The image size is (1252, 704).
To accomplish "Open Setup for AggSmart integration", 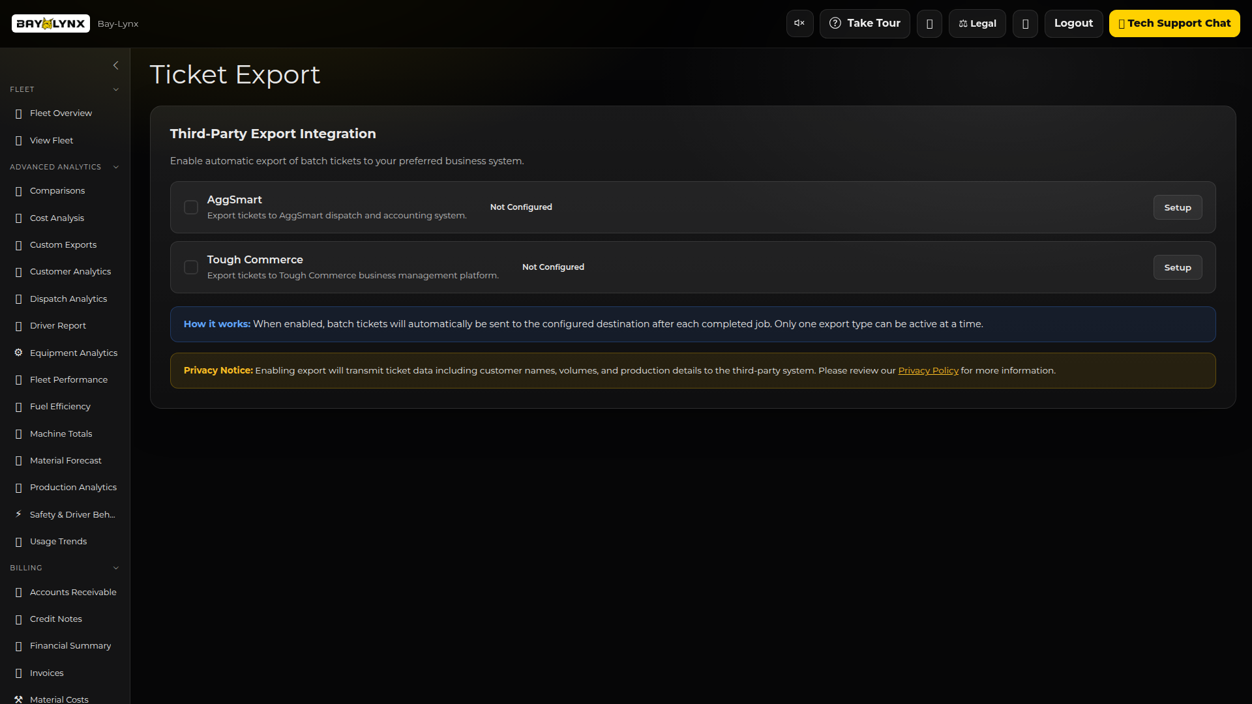I will [x=1177, y=207].
